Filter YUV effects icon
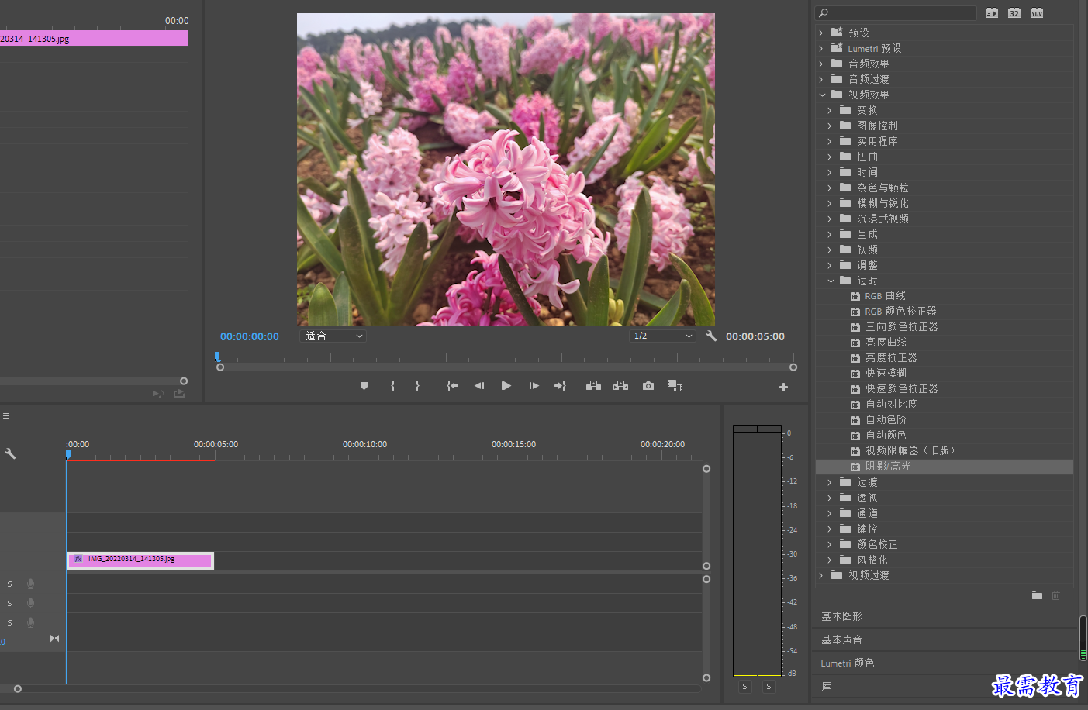 click(1037, 13)
